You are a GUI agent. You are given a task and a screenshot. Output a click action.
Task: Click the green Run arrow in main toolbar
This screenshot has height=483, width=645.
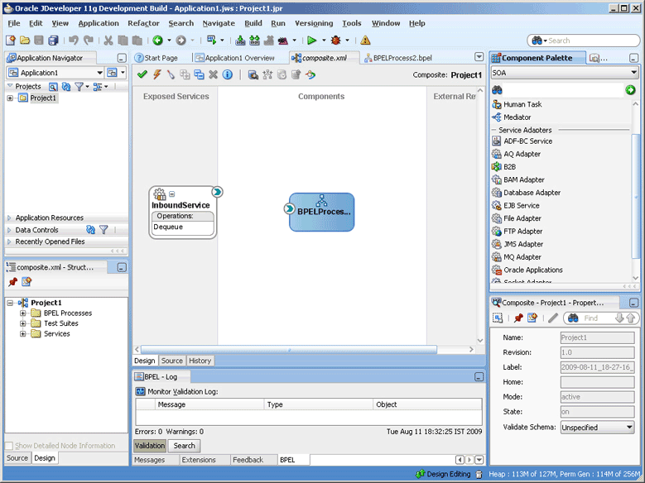pyautogui.click(x=311, y=40)
